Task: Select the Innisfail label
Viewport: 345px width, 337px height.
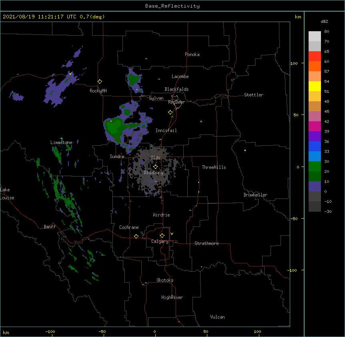Action: pos(166,130)
